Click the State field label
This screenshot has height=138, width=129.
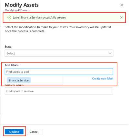[8, 47]
